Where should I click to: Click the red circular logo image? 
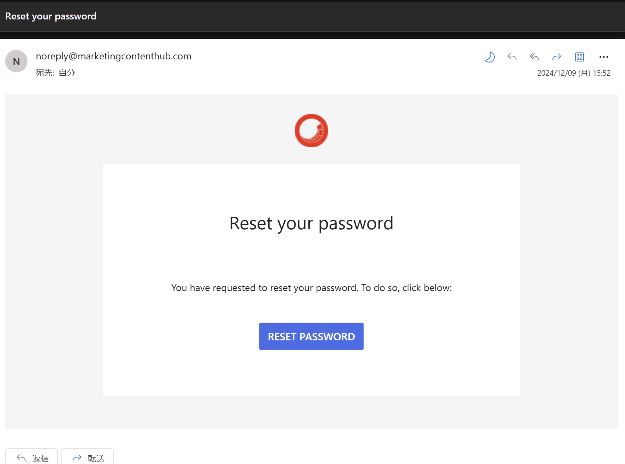pos(311,131)
